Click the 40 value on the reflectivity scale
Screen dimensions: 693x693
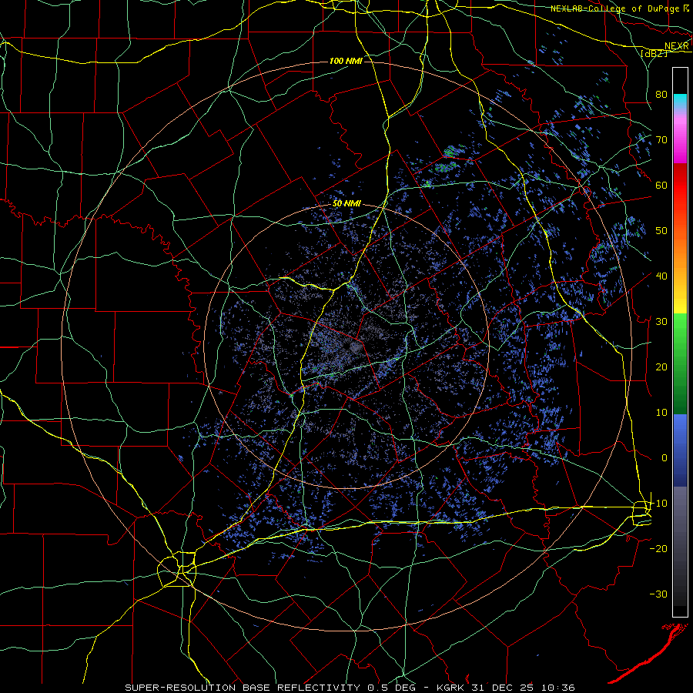coord(661,276)
